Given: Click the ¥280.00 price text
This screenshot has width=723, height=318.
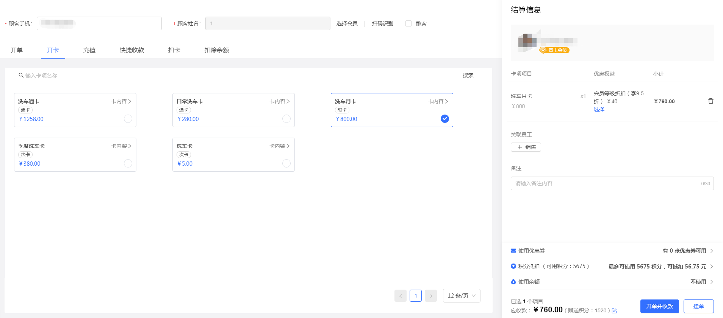Looking at the screenshot, I should point(188,119).
